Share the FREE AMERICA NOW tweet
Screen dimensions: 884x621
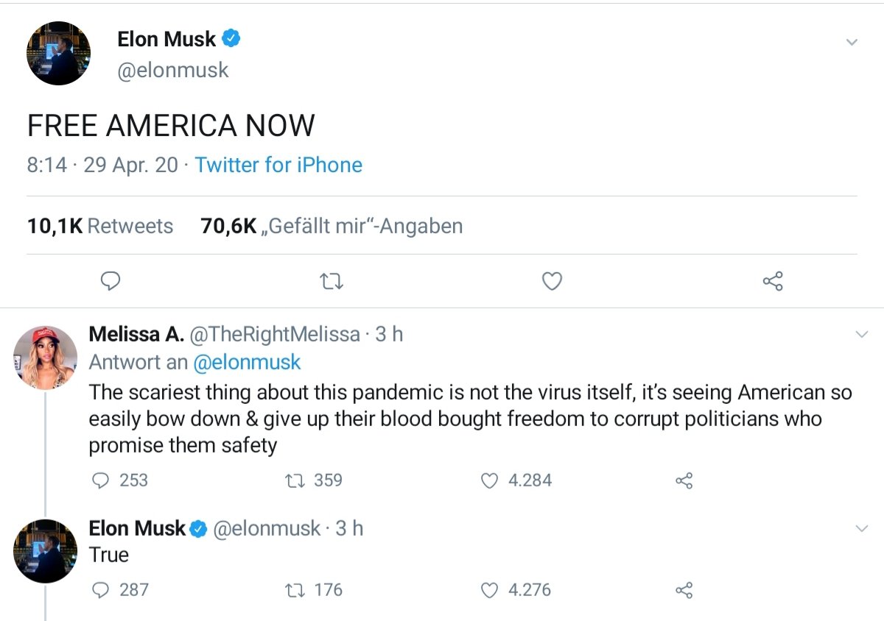pyautogui.click(x=773, y=281)
